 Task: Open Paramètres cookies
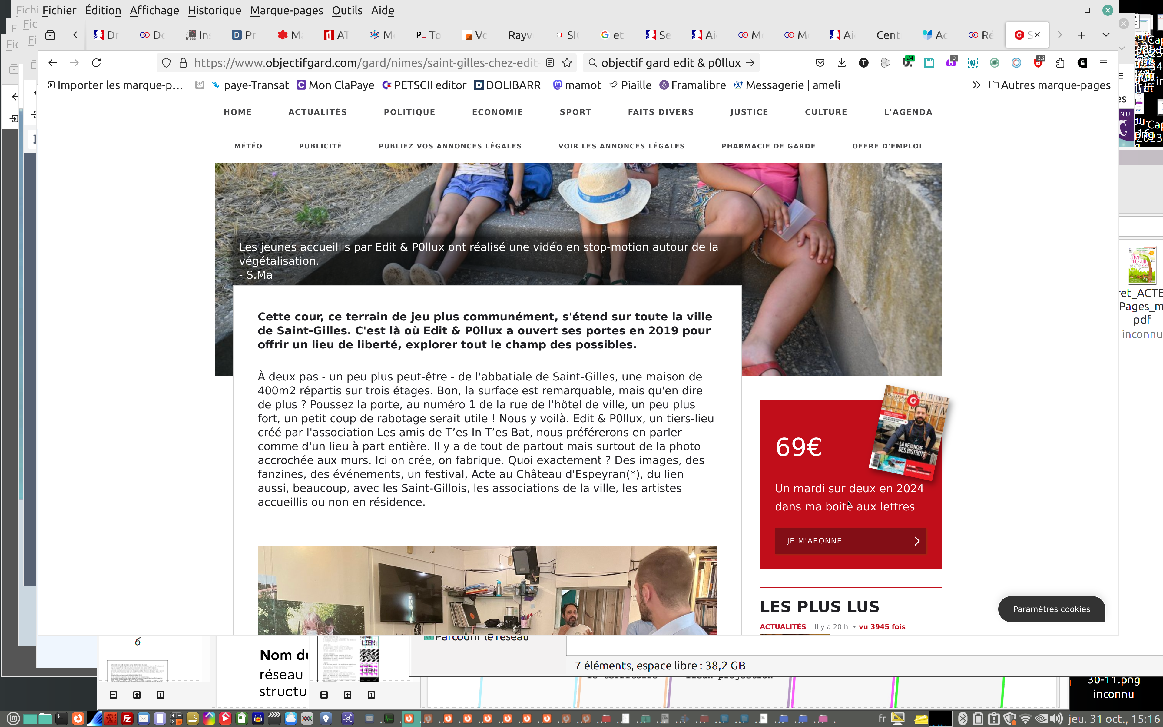(x=1051, y=609)
